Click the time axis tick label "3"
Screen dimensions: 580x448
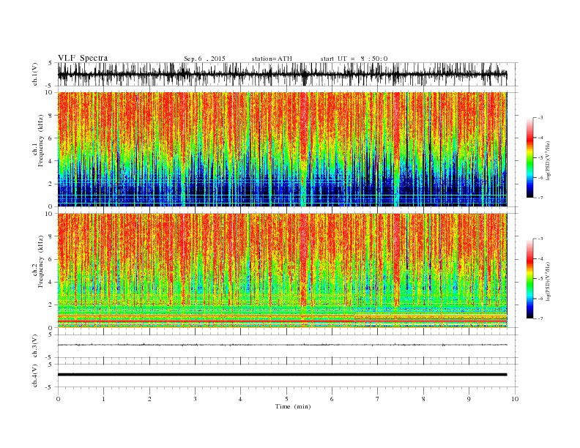pos(195,399)
